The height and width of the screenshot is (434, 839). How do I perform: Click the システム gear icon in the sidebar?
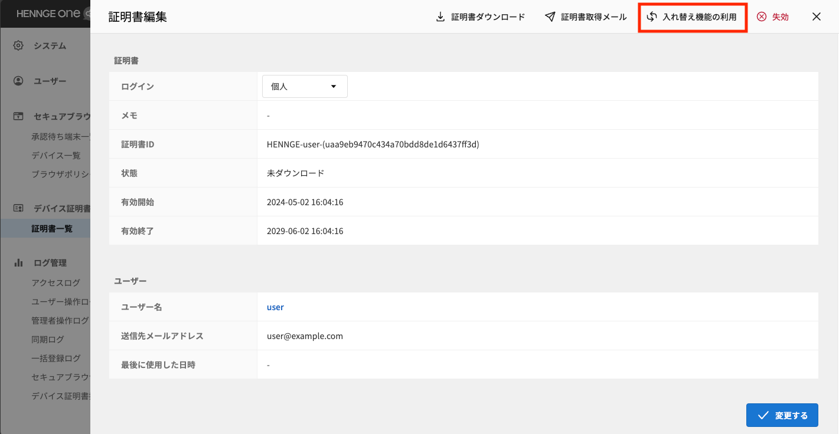(18, 45)
